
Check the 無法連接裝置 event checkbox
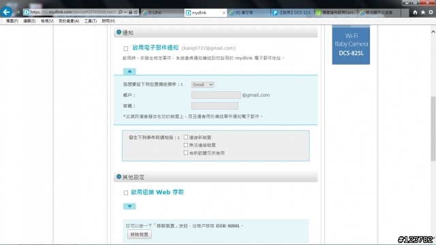pyautogui.click(x=186, y=145)
